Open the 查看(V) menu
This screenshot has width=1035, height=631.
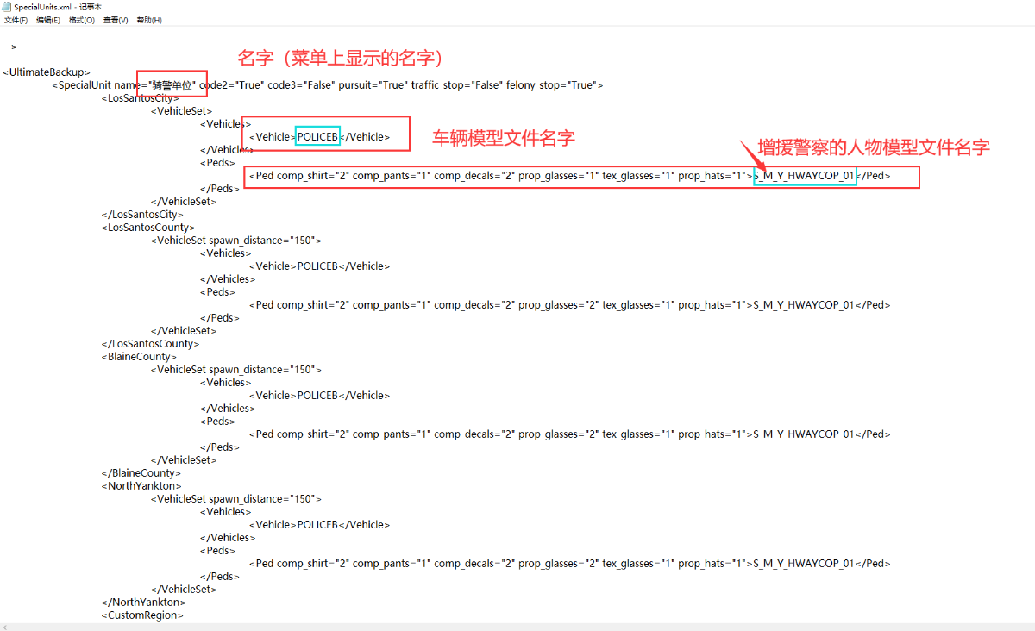tap(116, 20)
